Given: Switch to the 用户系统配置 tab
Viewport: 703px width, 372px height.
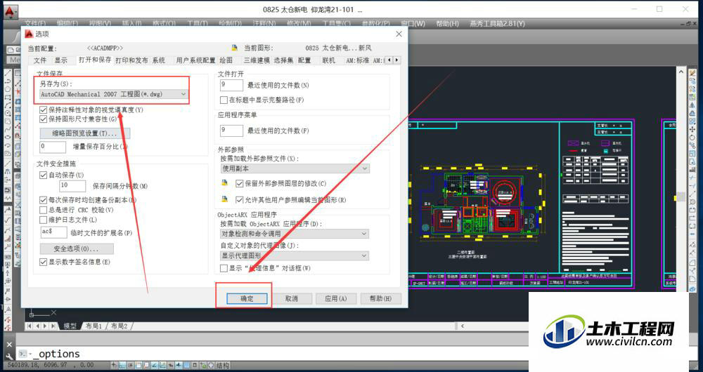Looking at the screenshot, I should click(196, 60).
